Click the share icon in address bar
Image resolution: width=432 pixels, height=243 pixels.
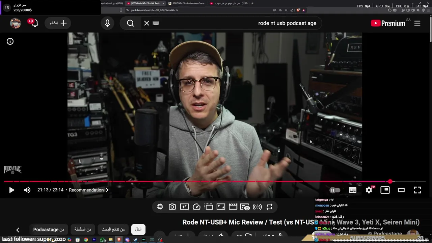(x=292, y=10)
